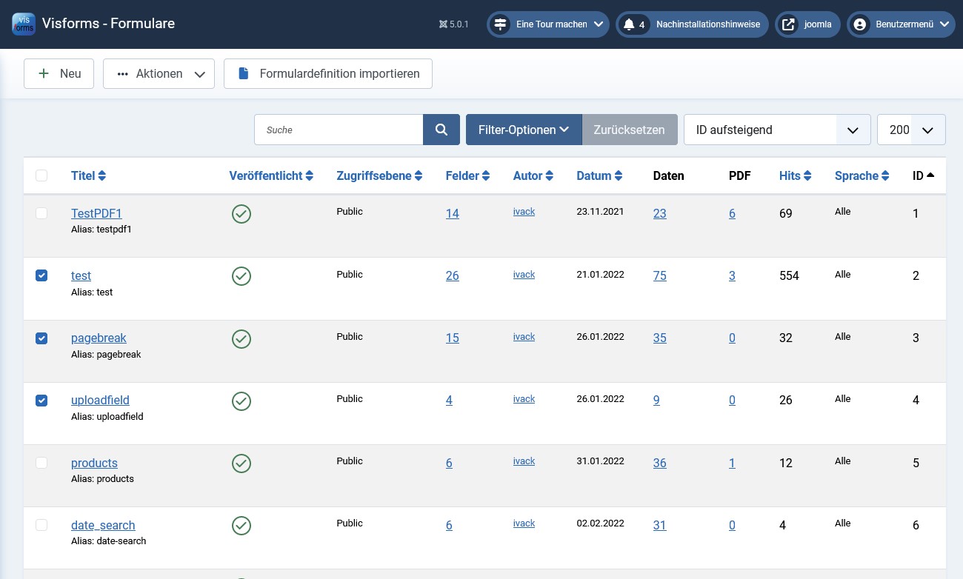Click the Titel column sort arrows
The height and width of the screenshot is (579, 963).
tap(102, 176)
